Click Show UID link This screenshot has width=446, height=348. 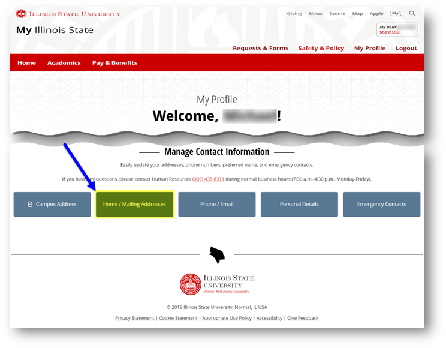(x=390, y=32)
